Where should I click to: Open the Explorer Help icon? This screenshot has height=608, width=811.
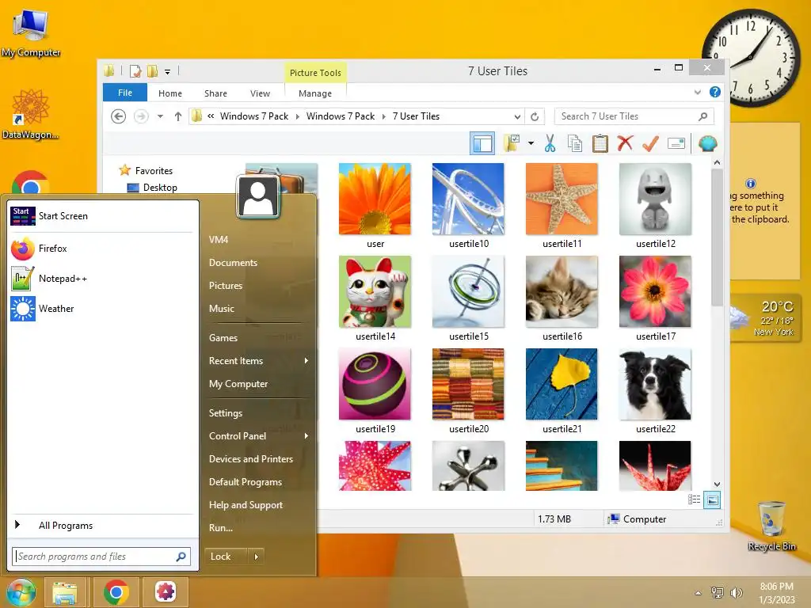tap(715, 92)
